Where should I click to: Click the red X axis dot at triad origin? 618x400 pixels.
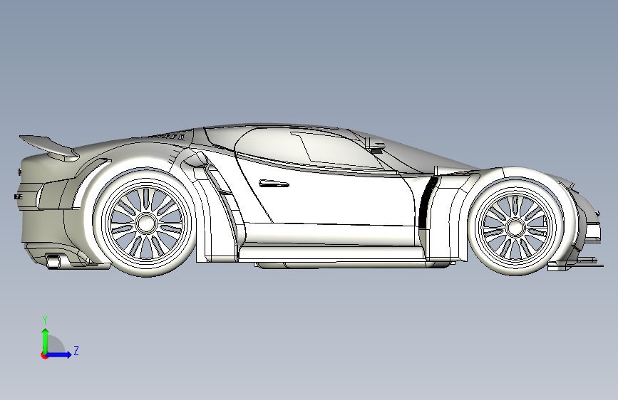(x=44, y=355)
